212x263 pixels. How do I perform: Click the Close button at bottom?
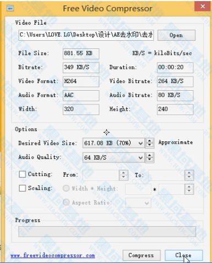183,255
